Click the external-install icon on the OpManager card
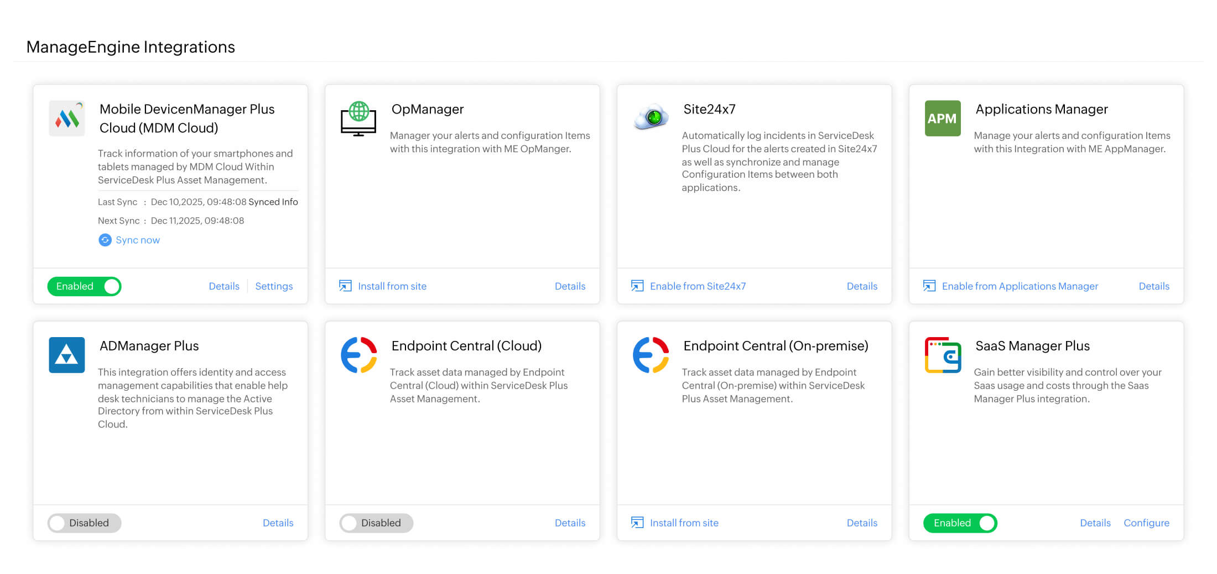Screen dimensions: 1217x574 (x=345, y=286)
